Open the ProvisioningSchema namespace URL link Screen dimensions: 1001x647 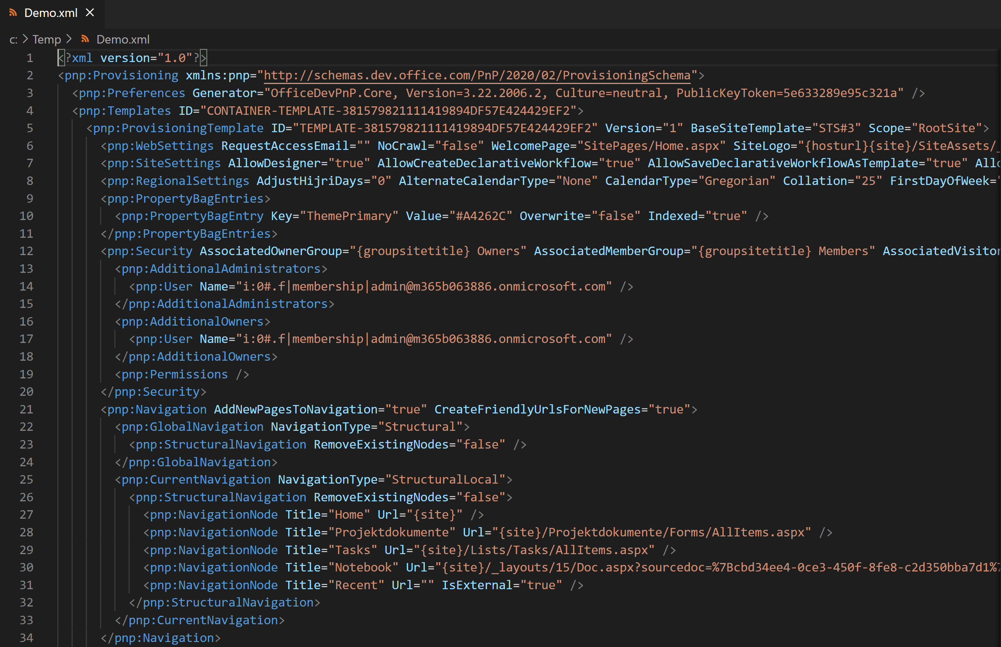(477, 75)
